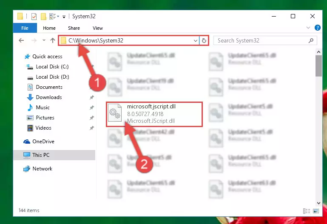Click the view options icon in title bar
Viewport: 327px width, 224px height.
point(53,16)
